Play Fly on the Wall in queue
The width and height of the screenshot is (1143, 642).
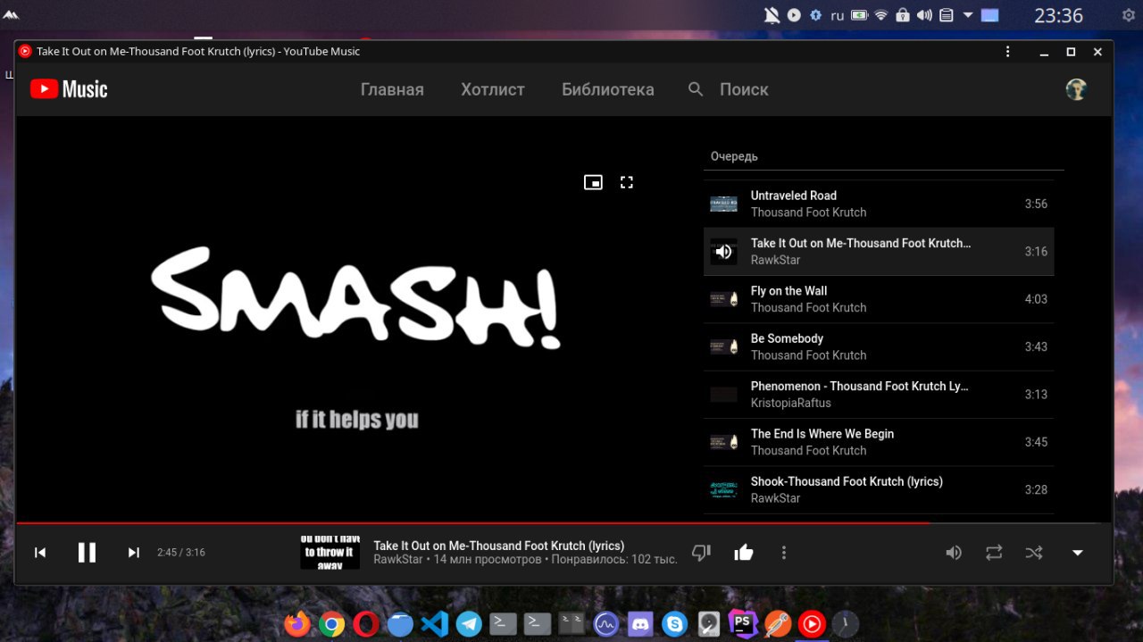tap(879, 299)
